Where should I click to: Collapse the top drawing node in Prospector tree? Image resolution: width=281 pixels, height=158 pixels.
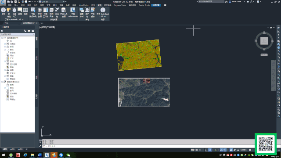coord(2,38)
